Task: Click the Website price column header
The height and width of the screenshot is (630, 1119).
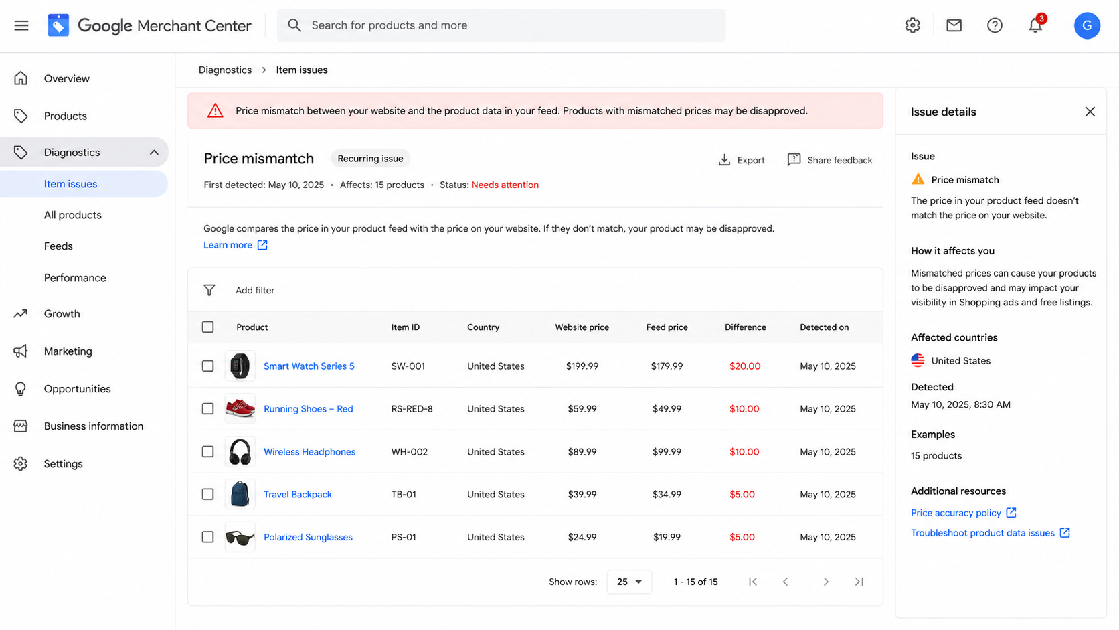Action: 582,327
